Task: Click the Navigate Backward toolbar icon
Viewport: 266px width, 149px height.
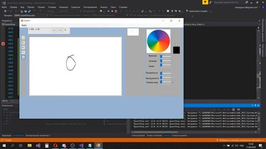Action: (x=5, y=11)
